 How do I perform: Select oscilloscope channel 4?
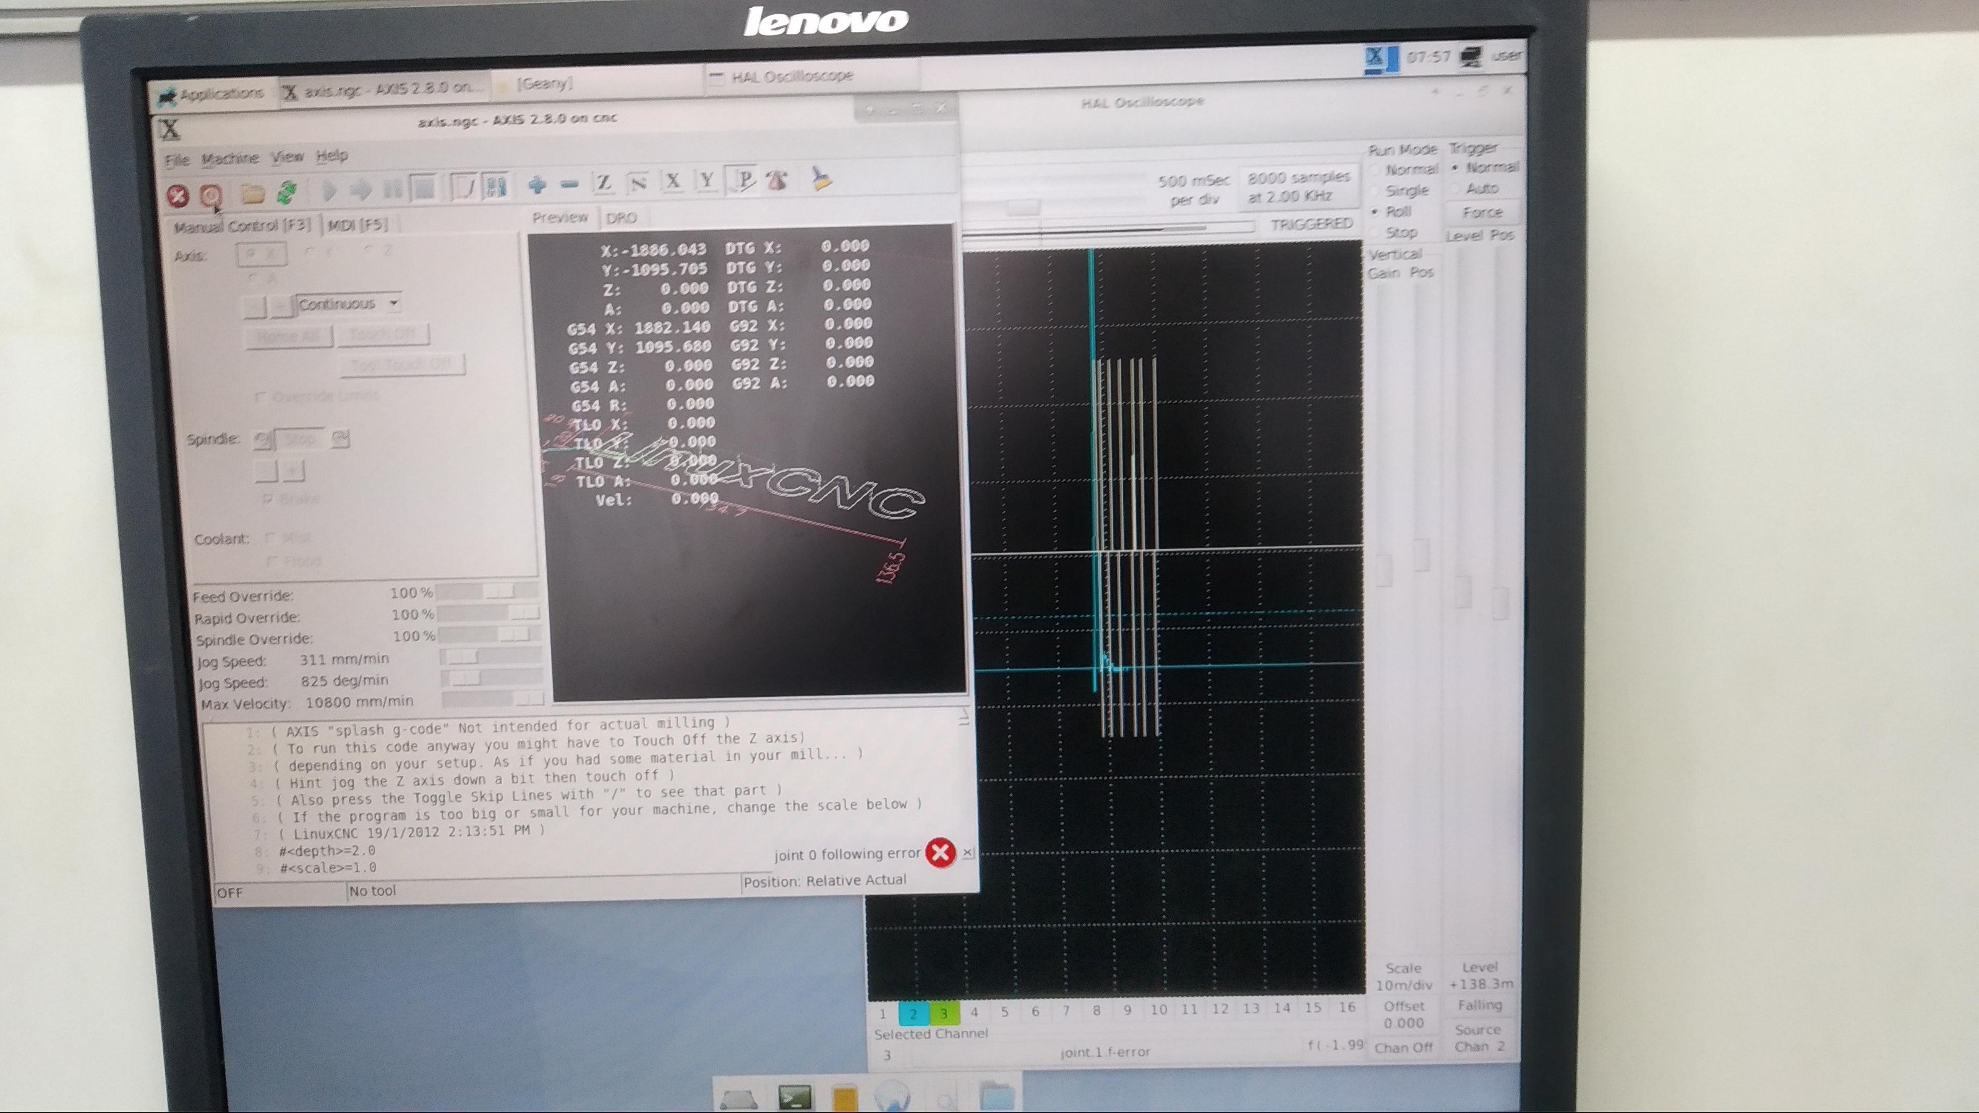point(974,1012)
